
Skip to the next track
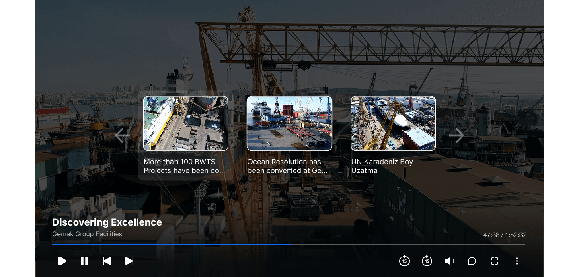click(x=129, y=261)
